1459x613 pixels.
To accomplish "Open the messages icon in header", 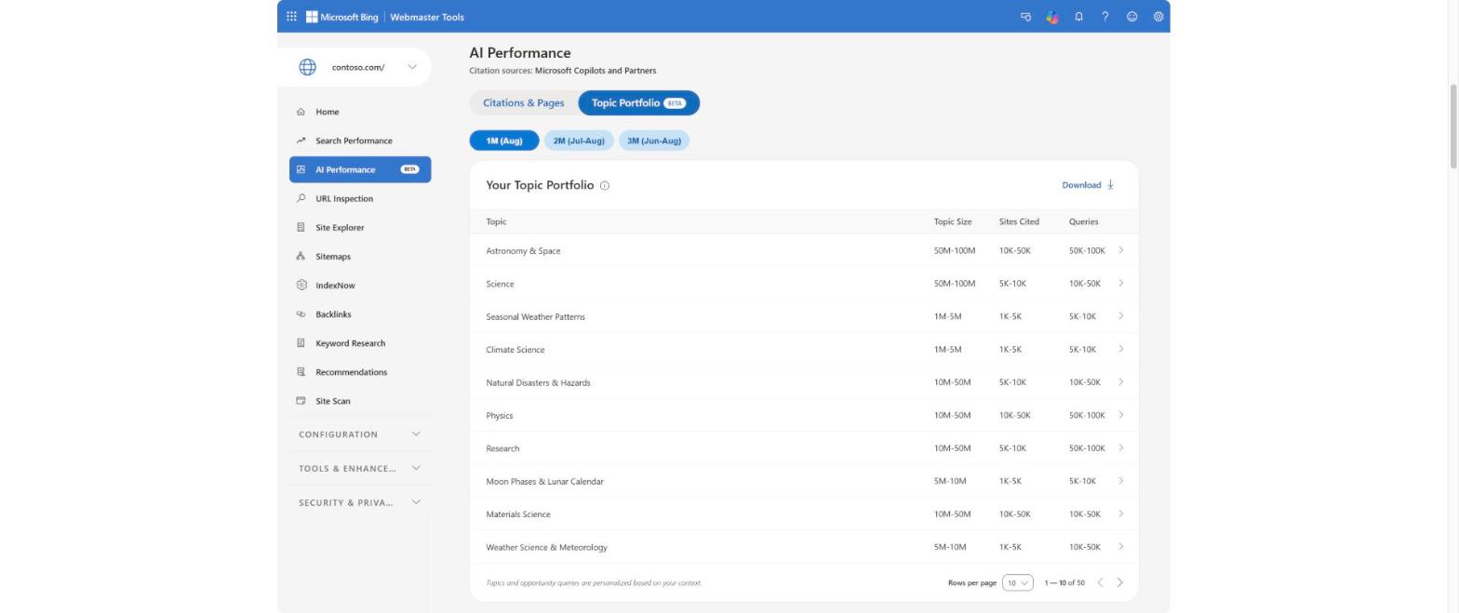I will 1025,17.
